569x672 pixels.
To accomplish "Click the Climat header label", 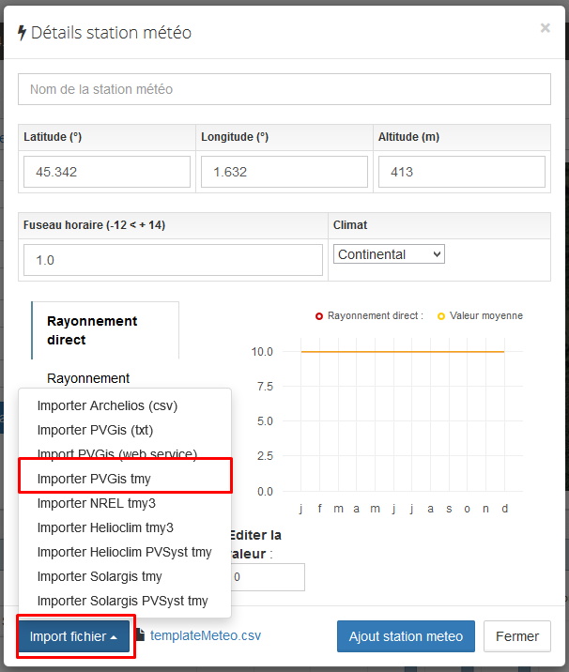I will pos(350,225).
